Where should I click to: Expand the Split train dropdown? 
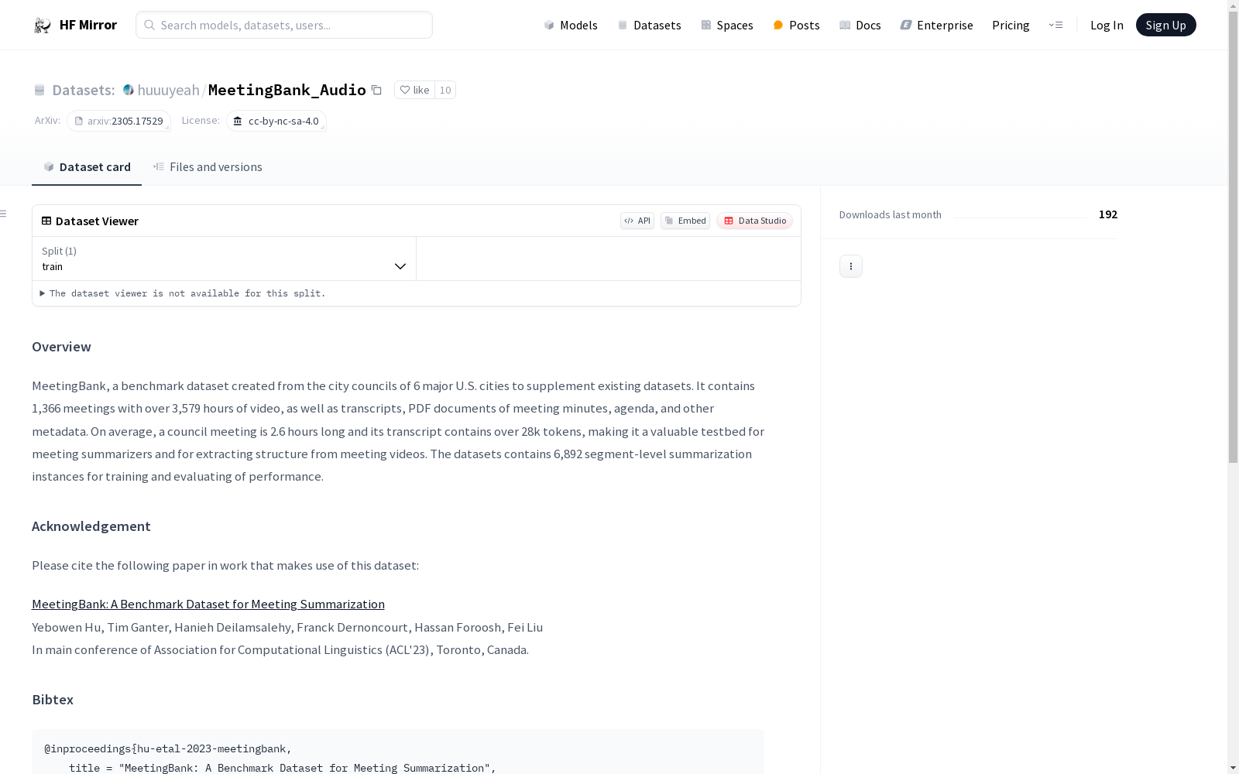click(224, 259)
